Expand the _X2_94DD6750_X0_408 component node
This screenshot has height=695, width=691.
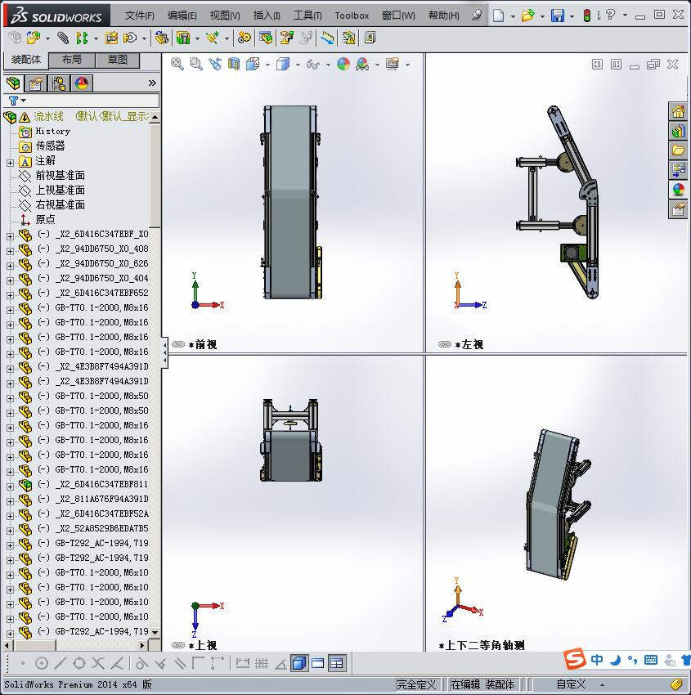click(10, 251)
